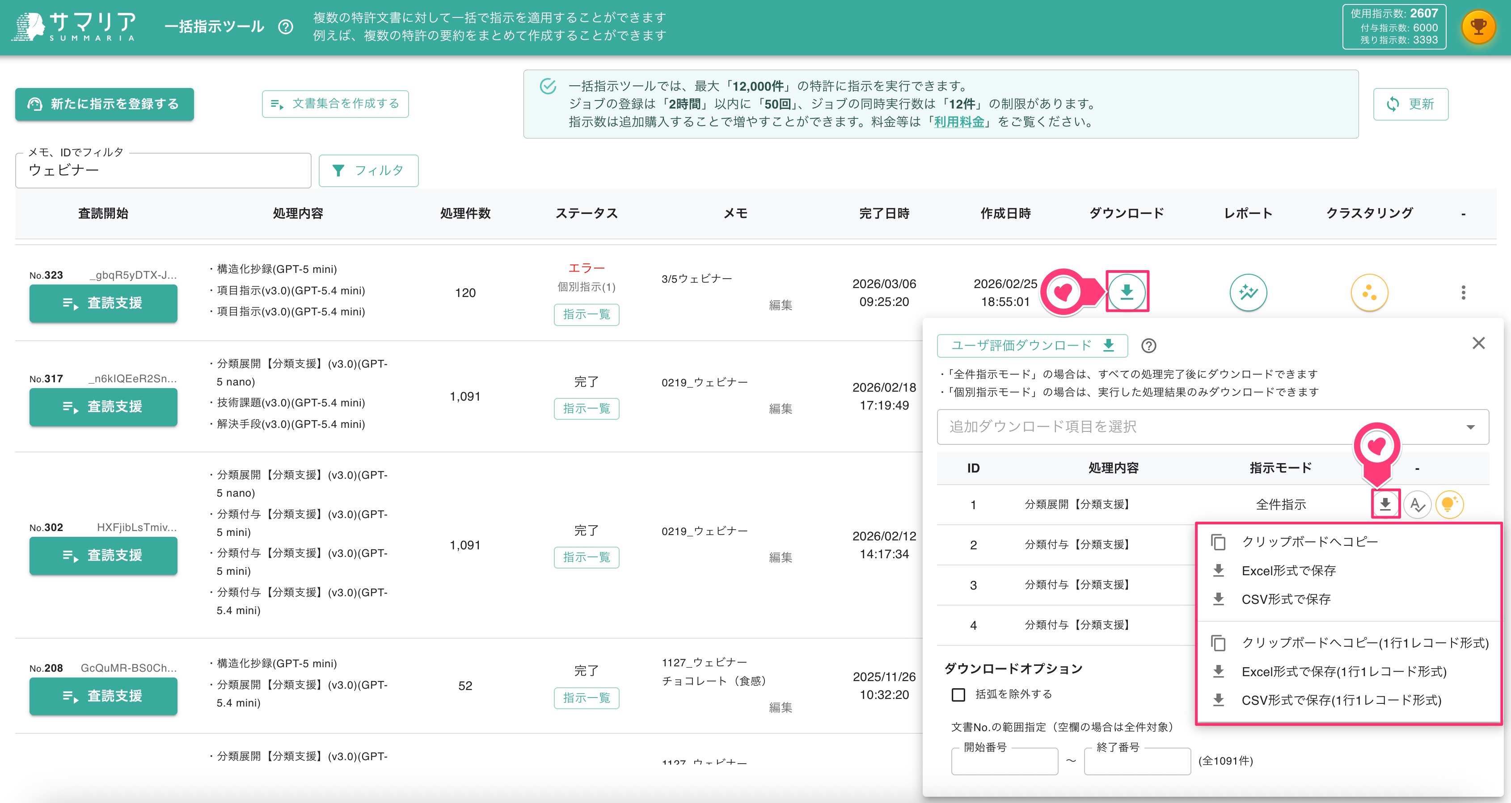Open the three-dot menu for job No.323
Image resolution: width=1511 pixels, height=803 pixels.
1463,292
